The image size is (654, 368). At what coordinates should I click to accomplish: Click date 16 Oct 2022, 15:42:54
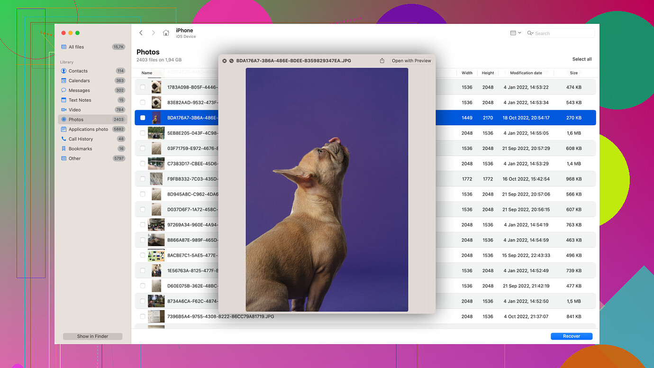526,179
